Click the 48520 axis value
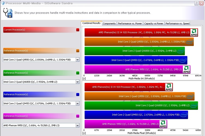Viewport: 205px width, 136px height. pos(135,76)
